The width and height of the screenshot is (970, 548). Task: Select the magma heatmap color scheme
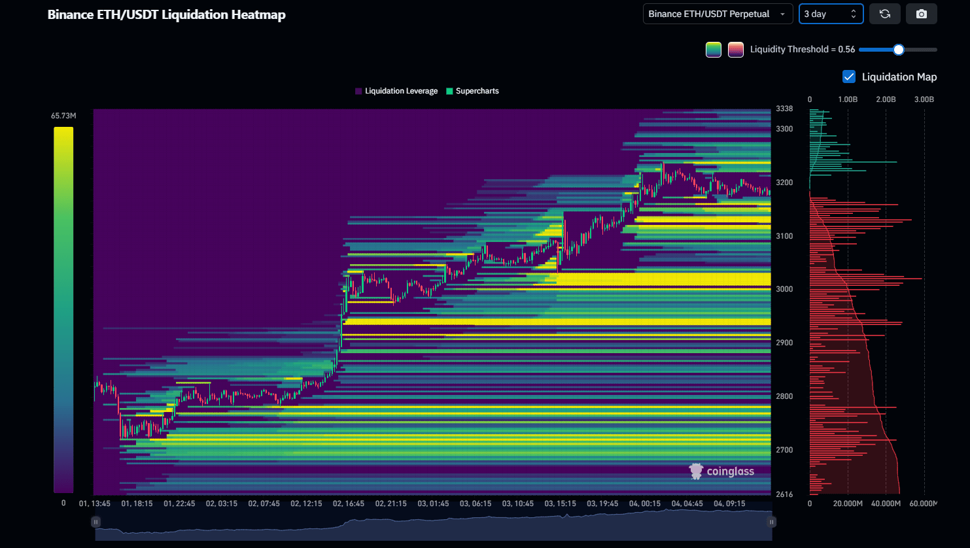(x=736, y=49)
